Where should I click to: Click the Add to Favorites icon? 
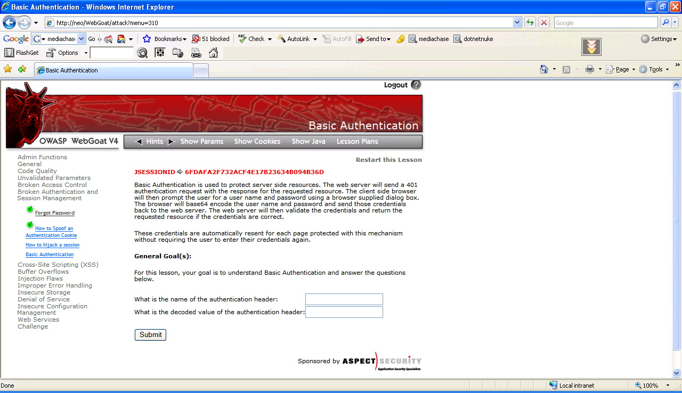[x=22, y=69]
